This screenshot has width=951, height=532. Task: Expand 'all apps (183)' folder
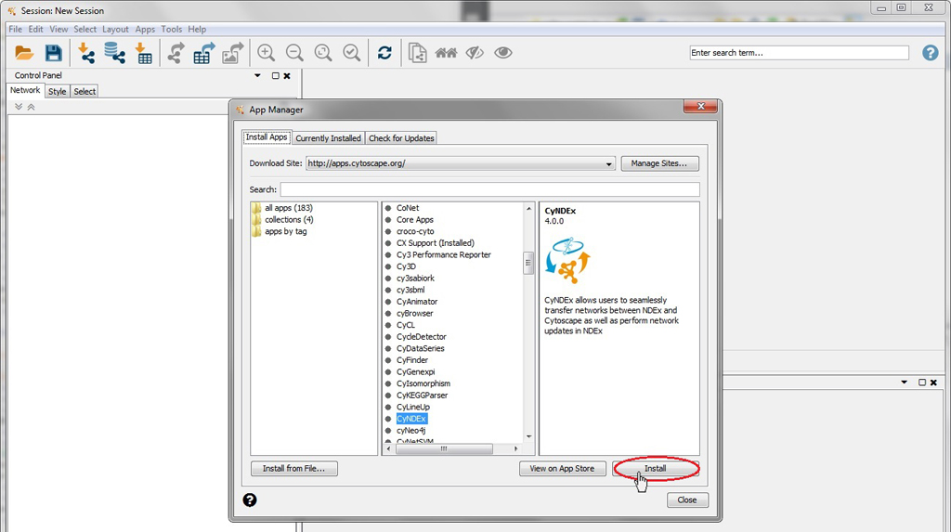coord(282,208)
